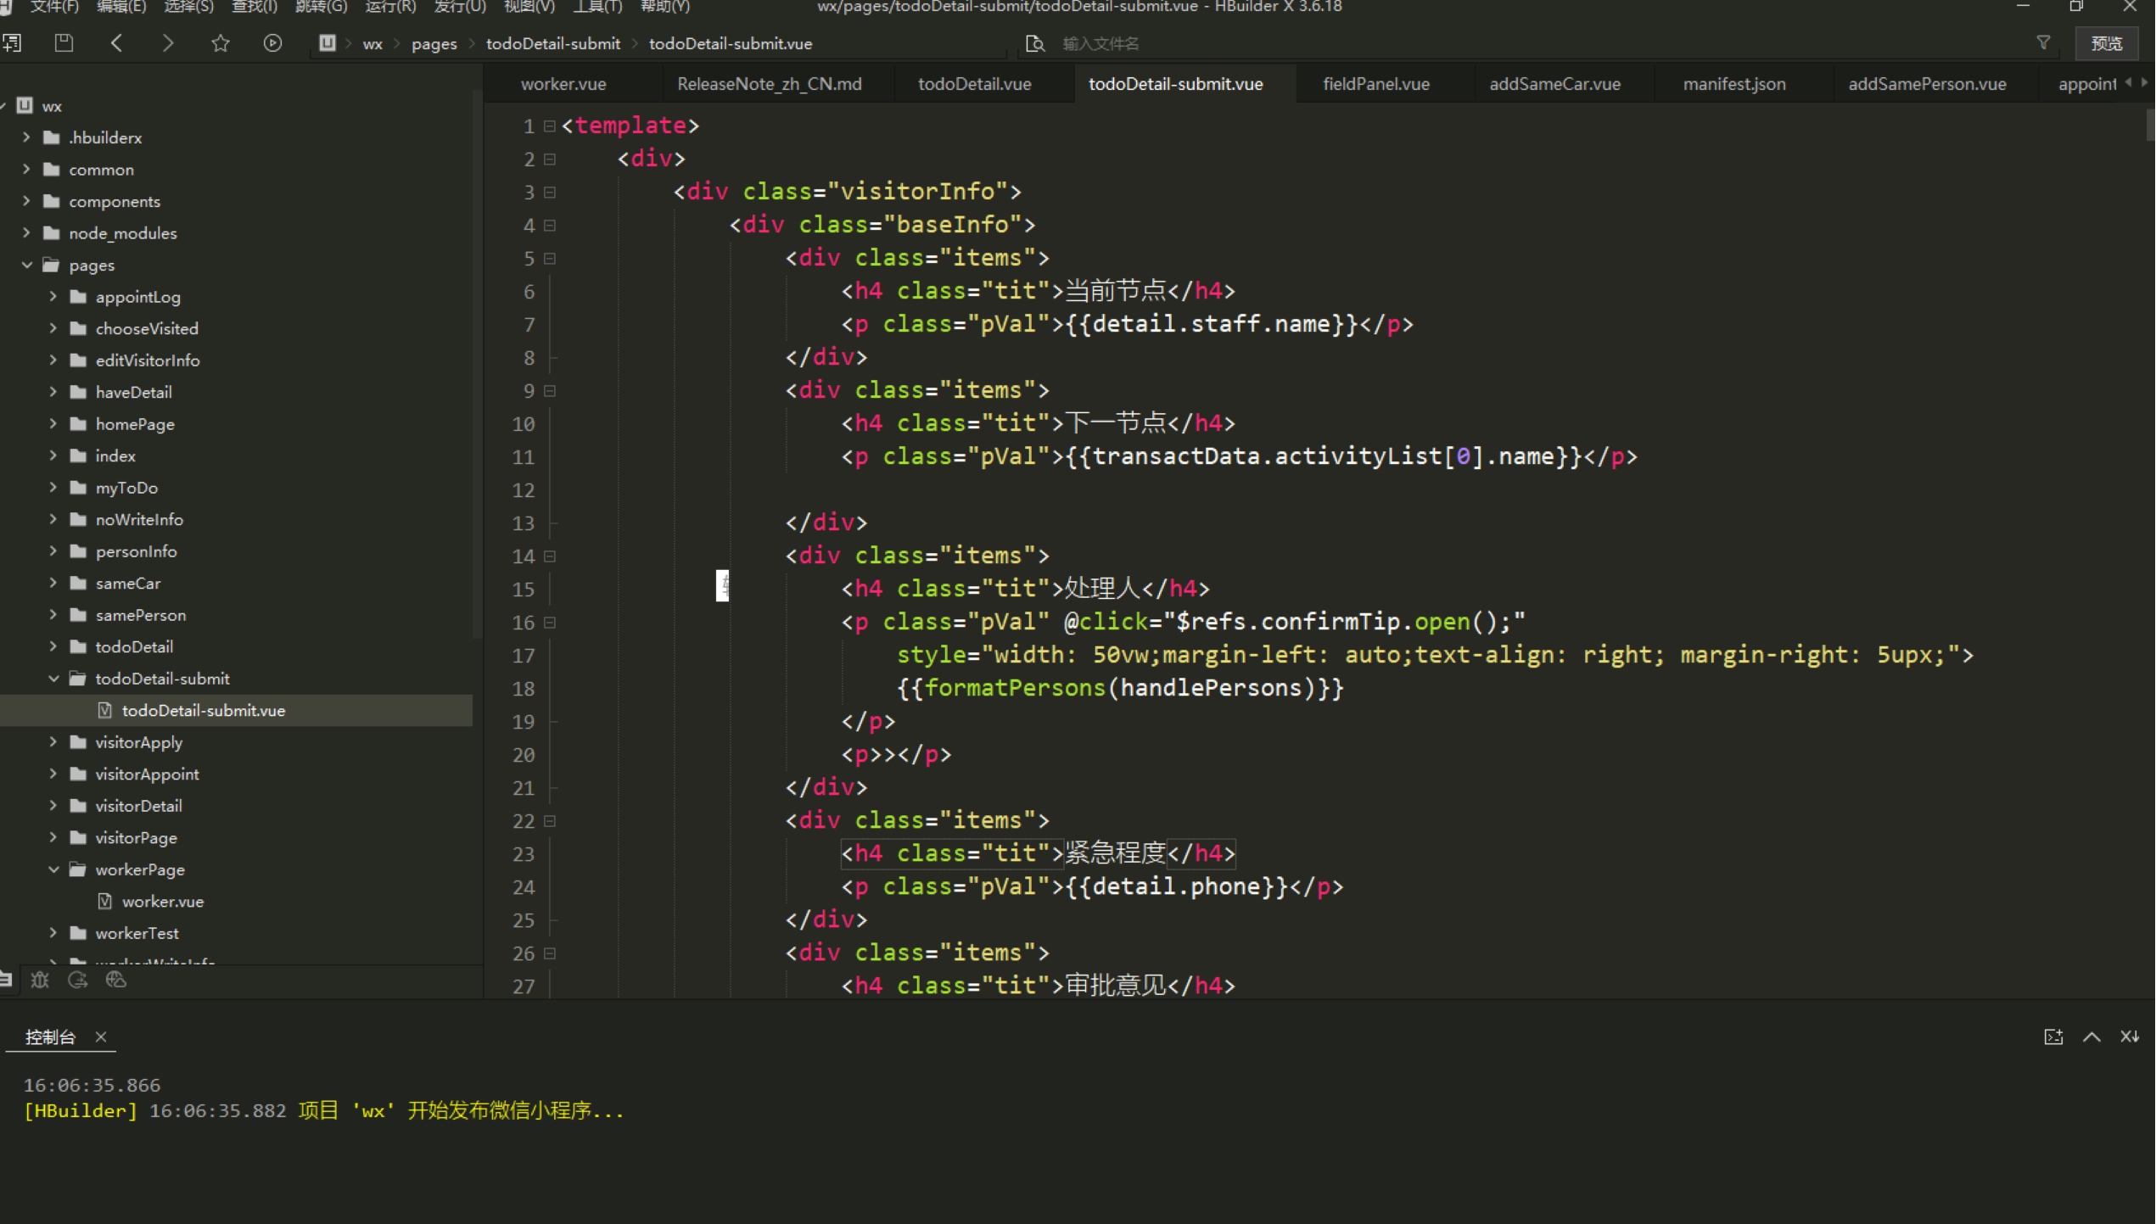Switch to the fieldPanel.vue tab
The width and height of the screenshot is (2156, 1224).
(1376, 83)
